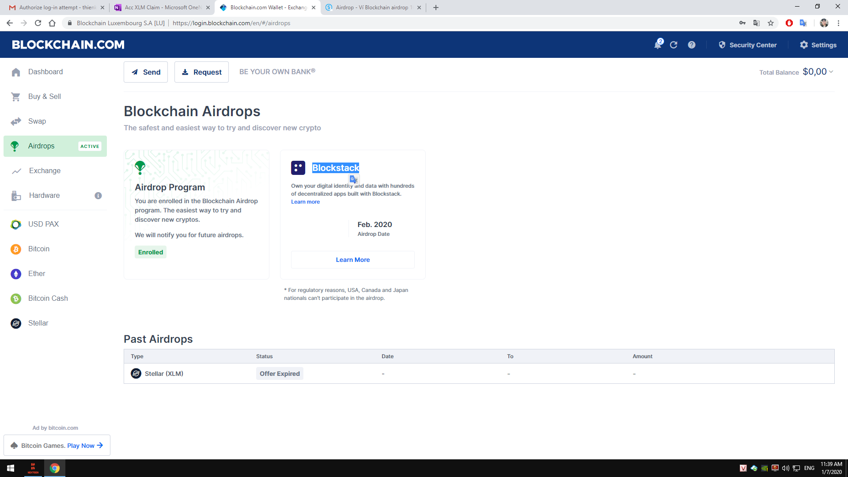848x477 pixels.
Task: Click the Blockstack Learn More button
Action: point(352,260)
